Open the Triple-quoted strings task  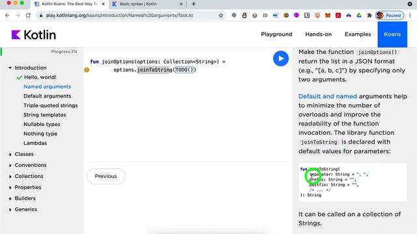[51, 105]
